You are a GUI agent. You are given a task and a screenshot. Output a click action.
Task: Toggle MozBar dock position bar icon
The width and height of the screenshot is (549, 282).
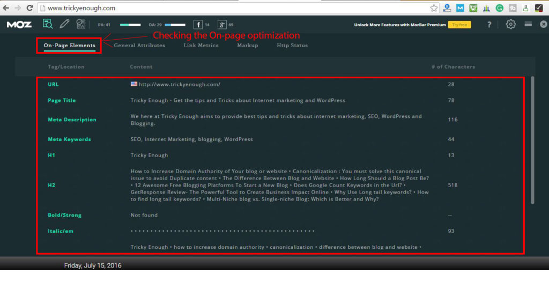pyautogui.click(x=528, y=24)
